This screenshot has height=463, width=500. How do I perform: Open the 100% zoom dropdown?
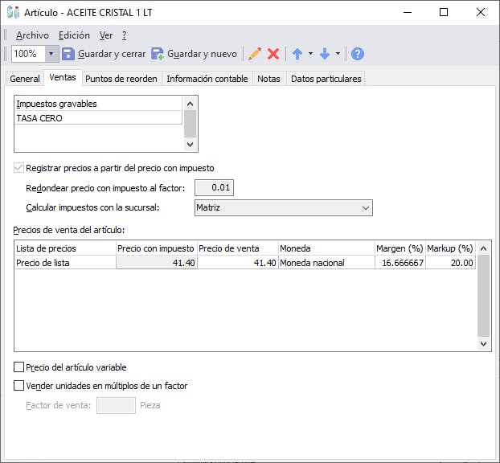[51, 54]
